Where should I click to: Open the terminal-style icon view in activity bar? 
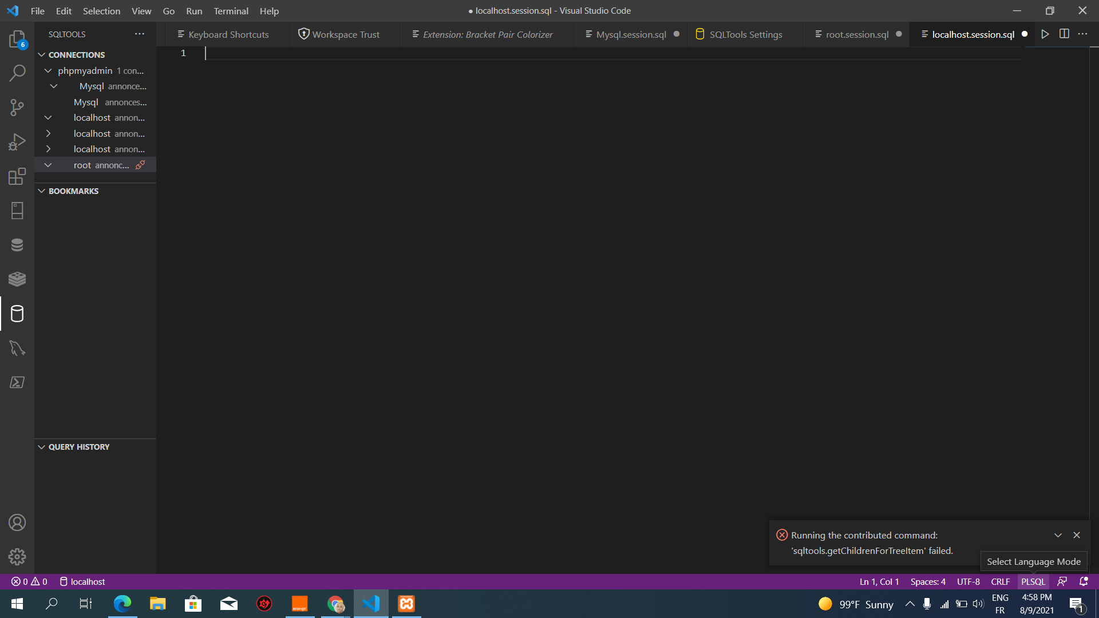[x=17, y=382]
